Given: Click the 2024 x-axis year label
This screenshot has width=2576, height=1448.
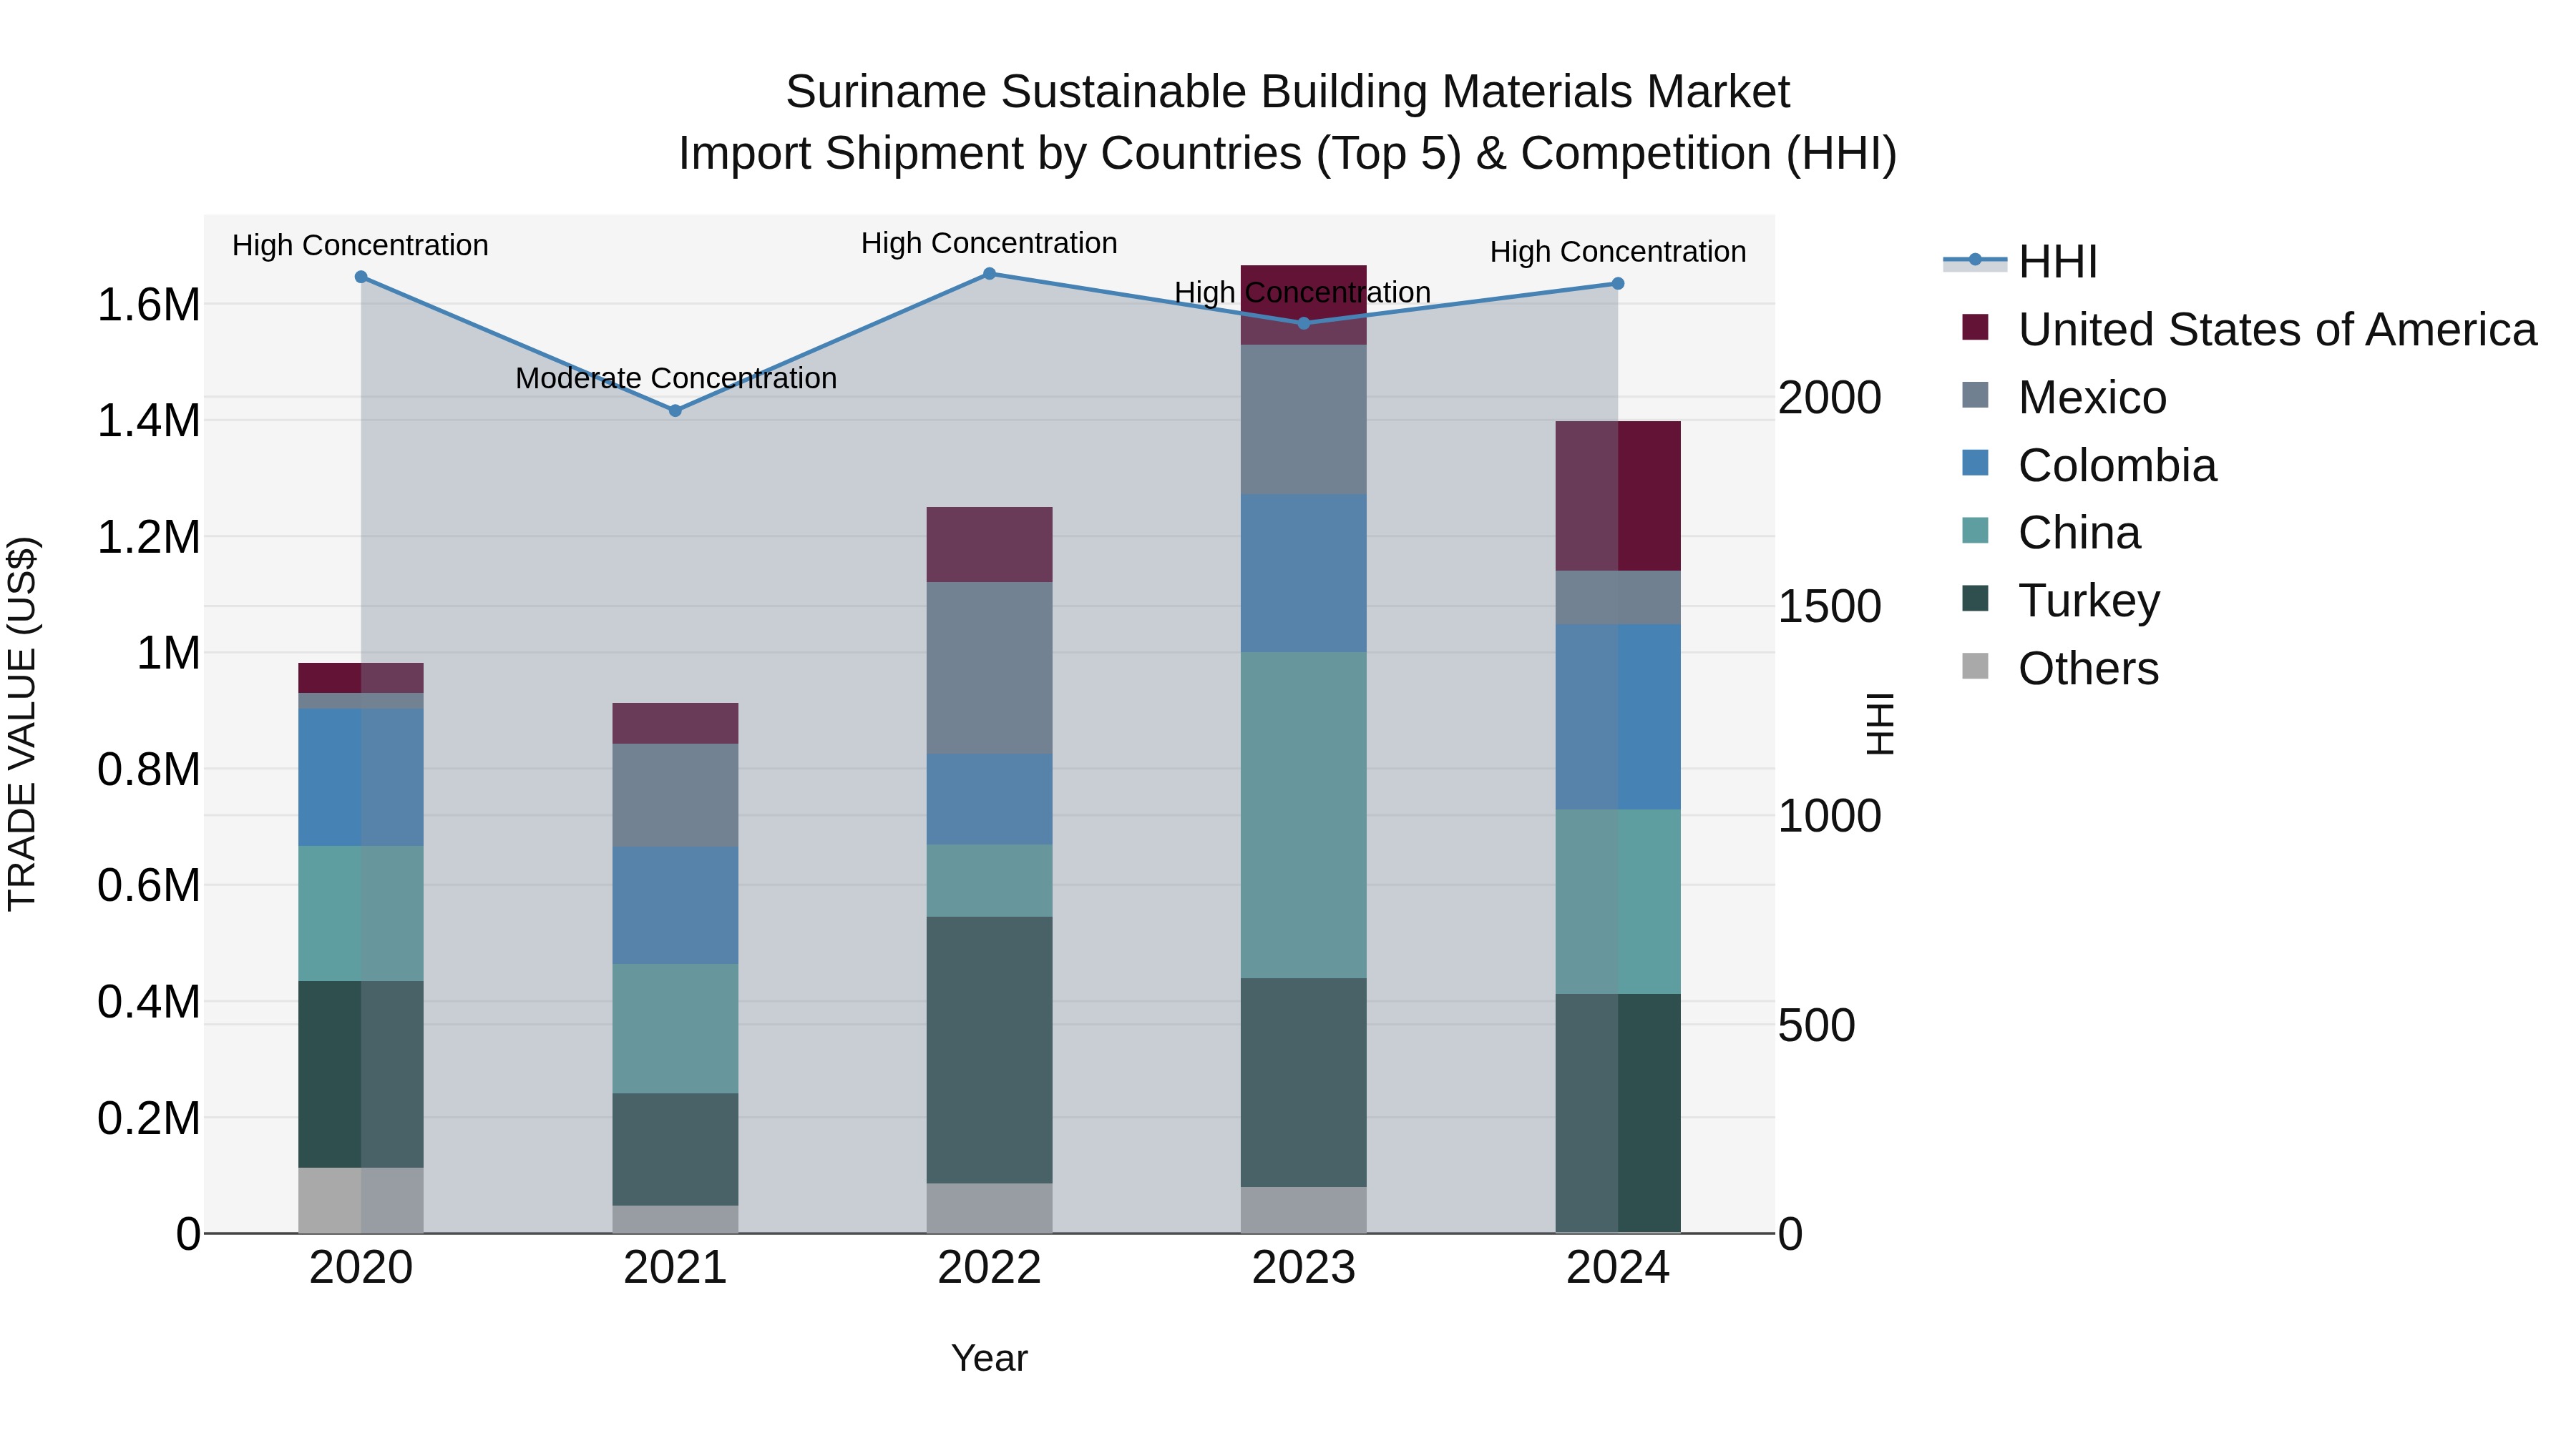Looking at the screenshot, I should pos(1618,1268).
